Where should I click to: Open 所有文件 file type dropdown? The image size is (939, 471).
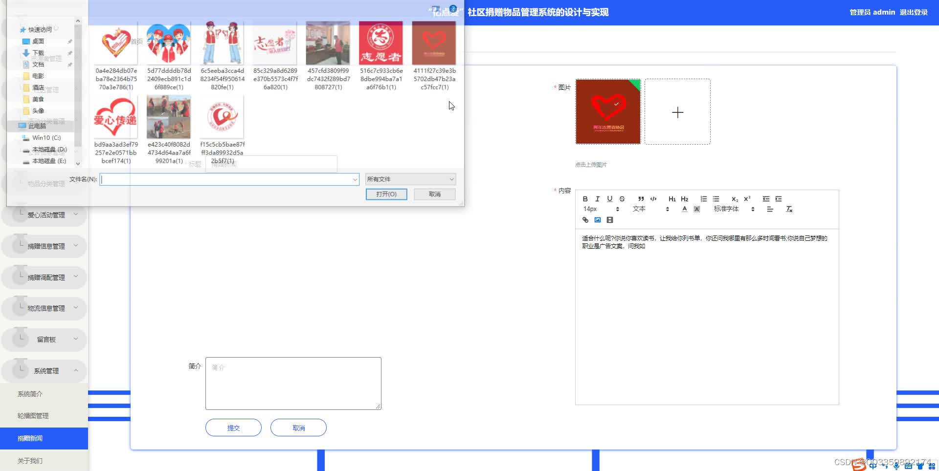(x=410, y=179)
